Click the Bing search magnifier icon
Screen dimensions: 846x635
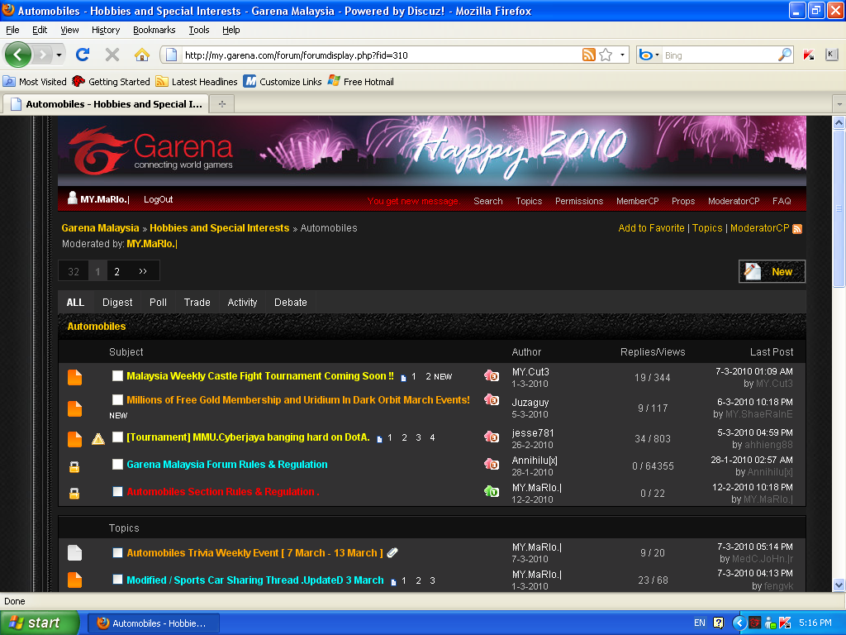tap(785, 55)
